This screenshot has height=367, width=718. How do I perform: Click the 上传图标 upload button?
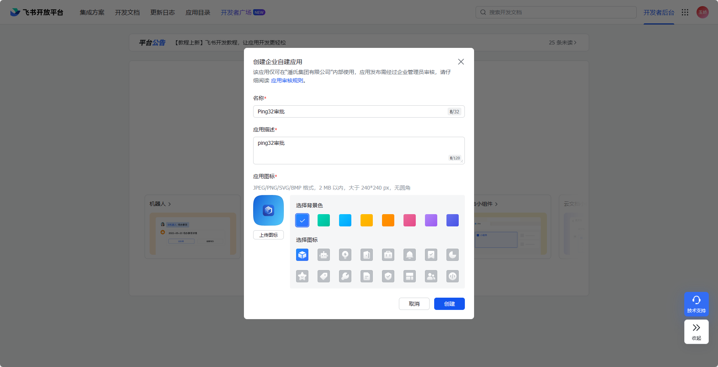click(268, 235)
